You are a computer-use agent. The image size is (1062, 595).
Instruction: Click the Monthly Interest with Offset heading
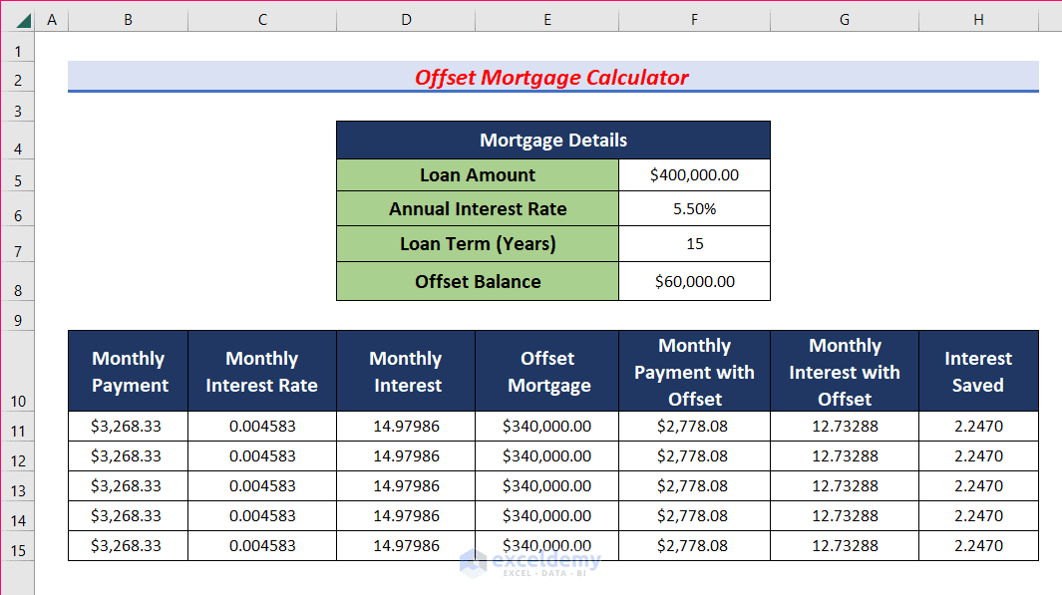point(845,371)
